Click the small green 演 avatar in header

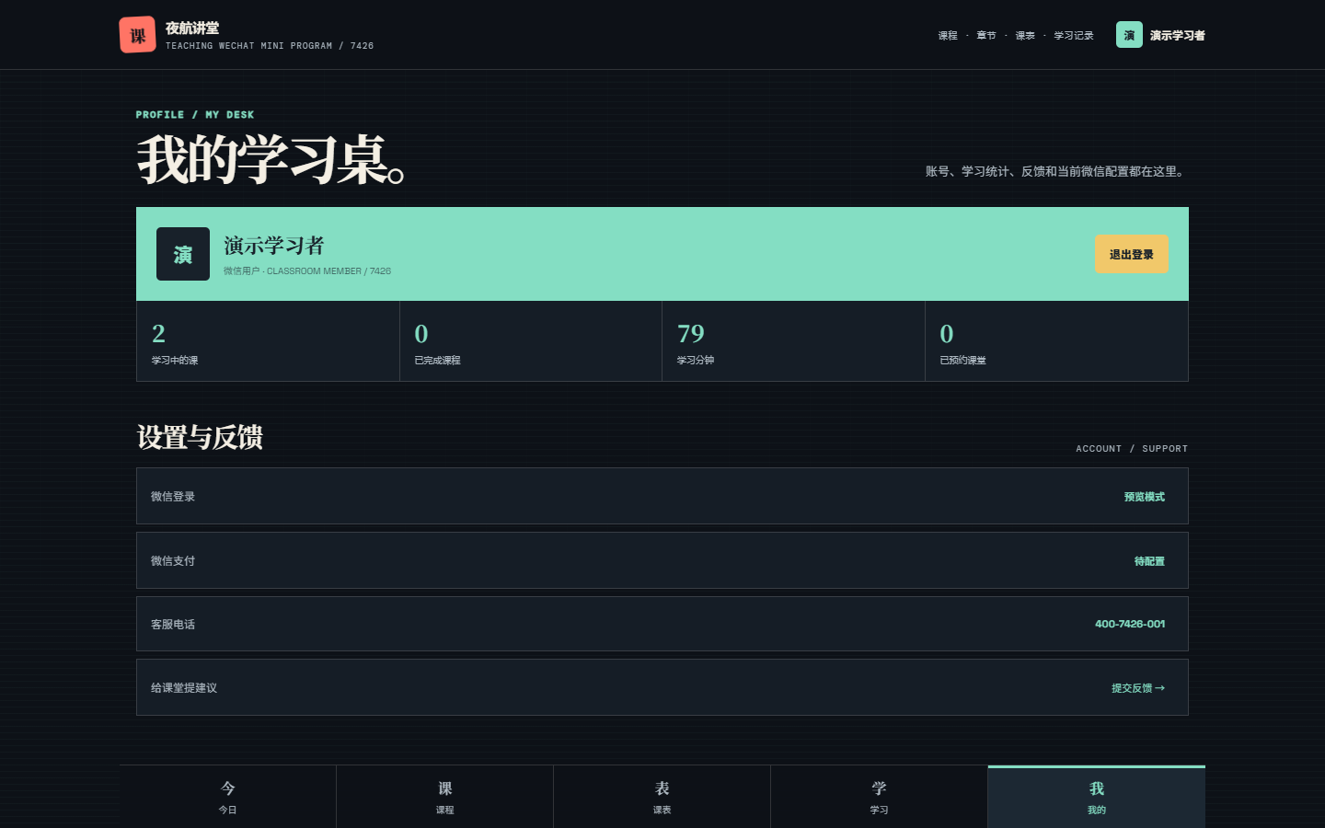point(1129,35)
